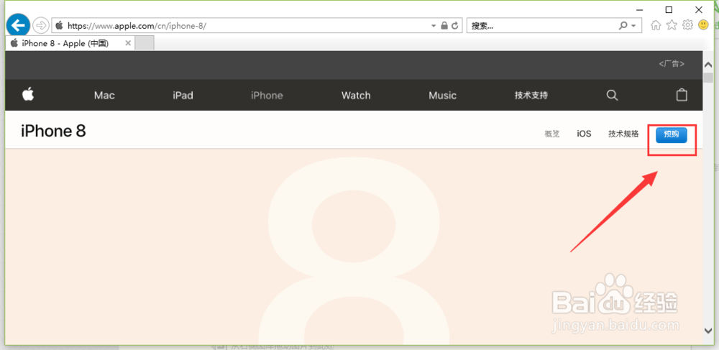Image resolution: width=719 pixels, height=350 pixels.
Task: Open the Watch menu item
Action: (356, 96)
